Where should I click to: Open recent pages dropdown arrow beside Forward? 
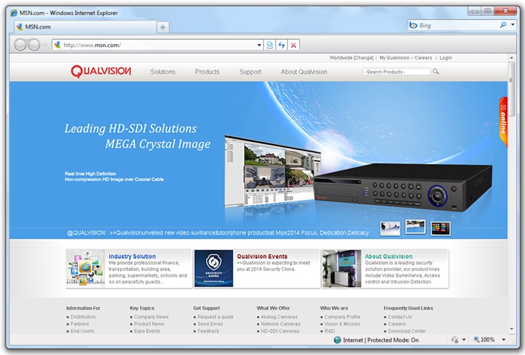tap(44, 45)
